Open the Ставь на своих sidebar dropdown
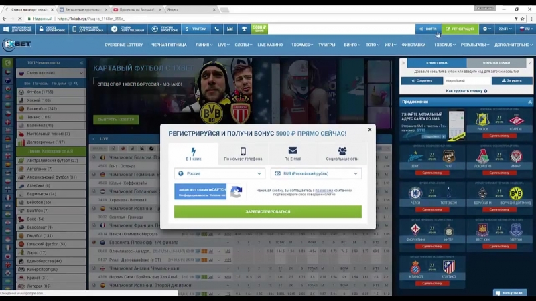 point(52,73)
